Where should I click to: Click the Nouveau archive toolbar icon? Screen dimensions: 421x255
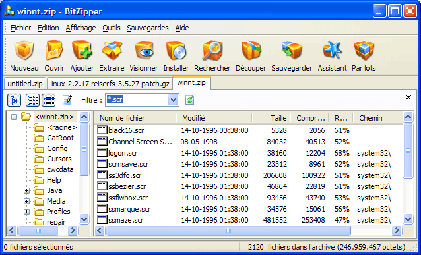click(x=24, y=50)
